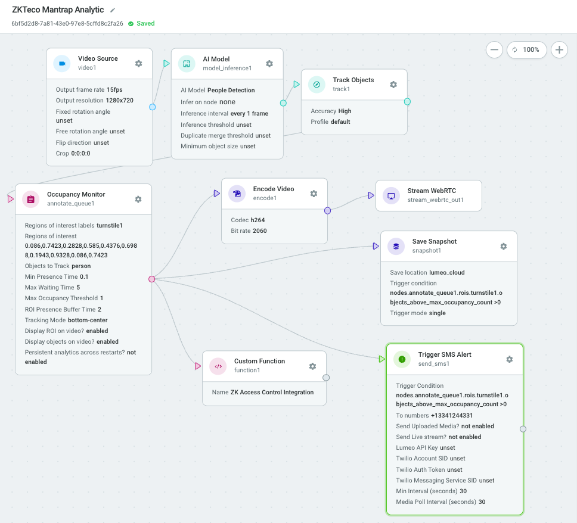
Task: Select the Stream WebRTC node title
Action: coord(432,191)
